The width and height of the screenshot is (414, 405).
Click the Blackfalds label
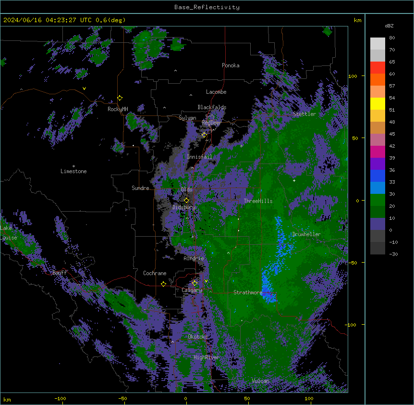[212, 107]
